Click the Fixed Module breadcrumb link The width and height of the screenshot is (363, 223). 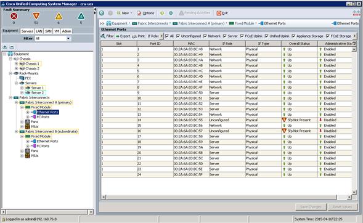pyautogui.click(x=244, y=23)
